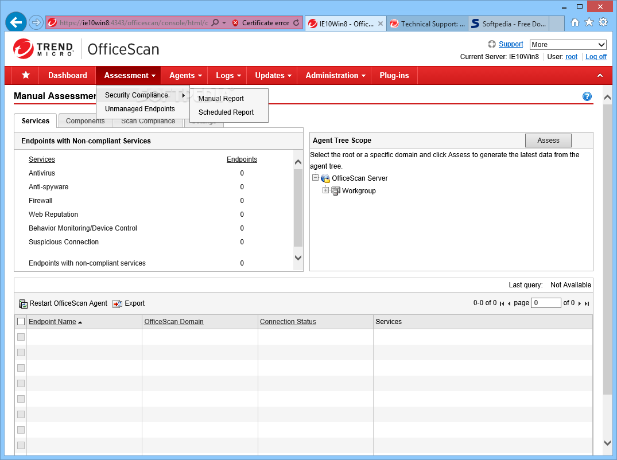Select Security Compliance menu entry

coord(143,95)
